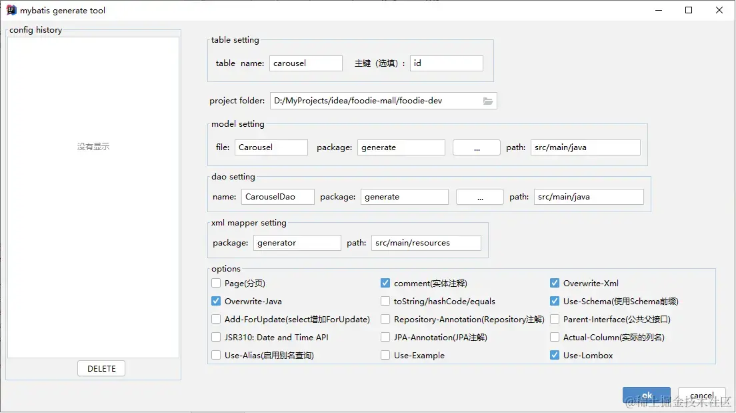Click the dao setting package field

tap(405, 197)
